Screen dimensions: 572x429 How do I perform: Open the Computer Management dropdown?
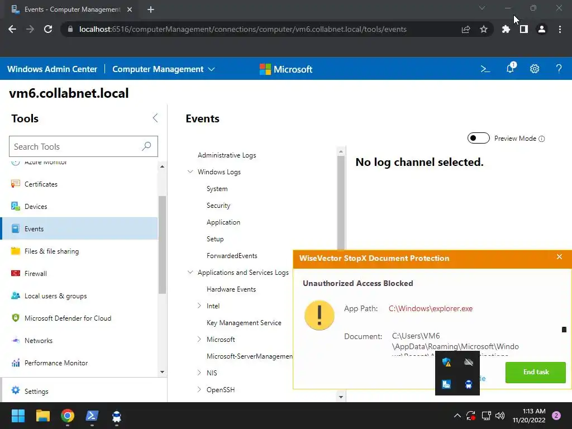[164, 69]
